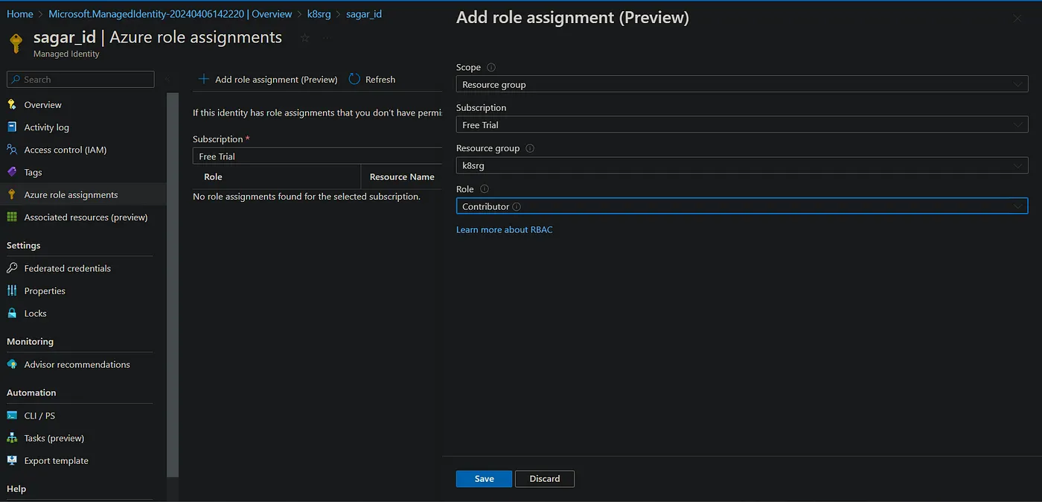Click the sidebar vertical scrollbar

coord(173,283)
